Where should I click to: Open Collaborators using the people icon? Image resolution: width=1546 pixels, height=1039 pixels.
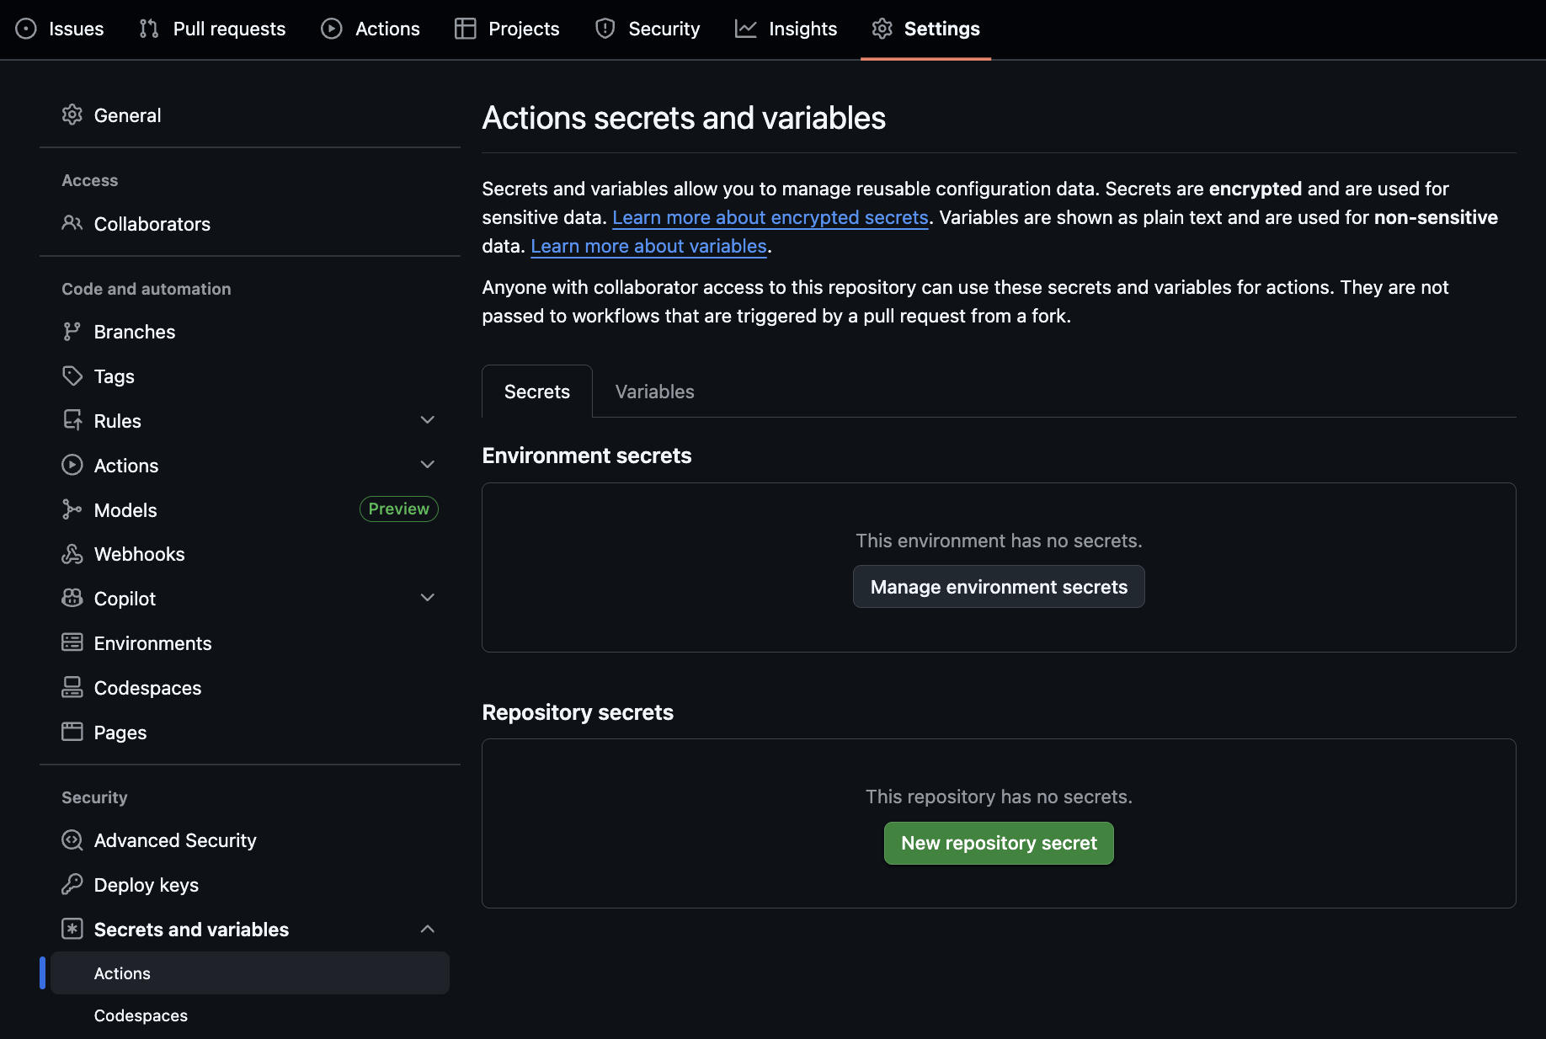pos(72,223)
